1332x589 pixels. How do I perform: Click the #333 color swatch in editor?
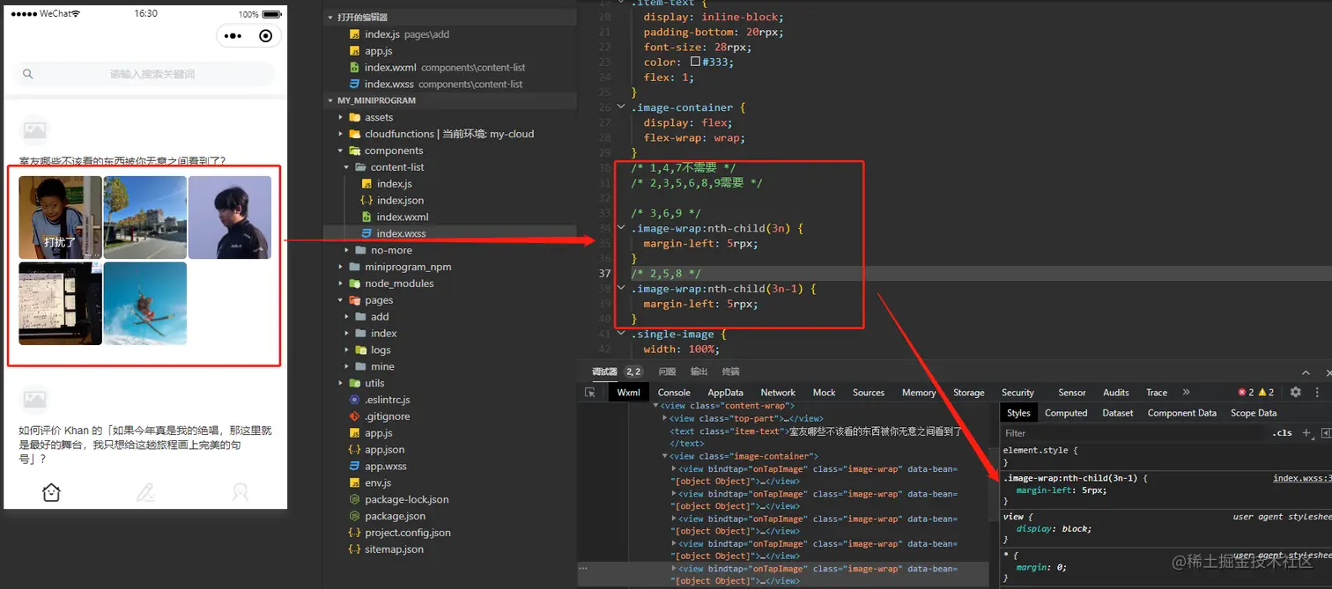(695, 63)
